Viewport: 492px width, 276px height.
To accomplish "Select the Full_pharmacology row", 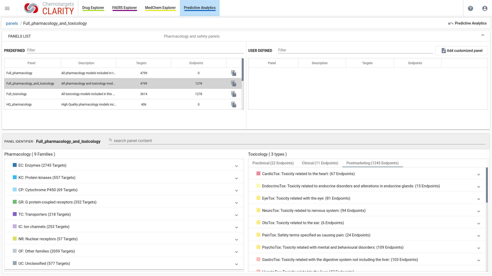I will tap(123, 73).
